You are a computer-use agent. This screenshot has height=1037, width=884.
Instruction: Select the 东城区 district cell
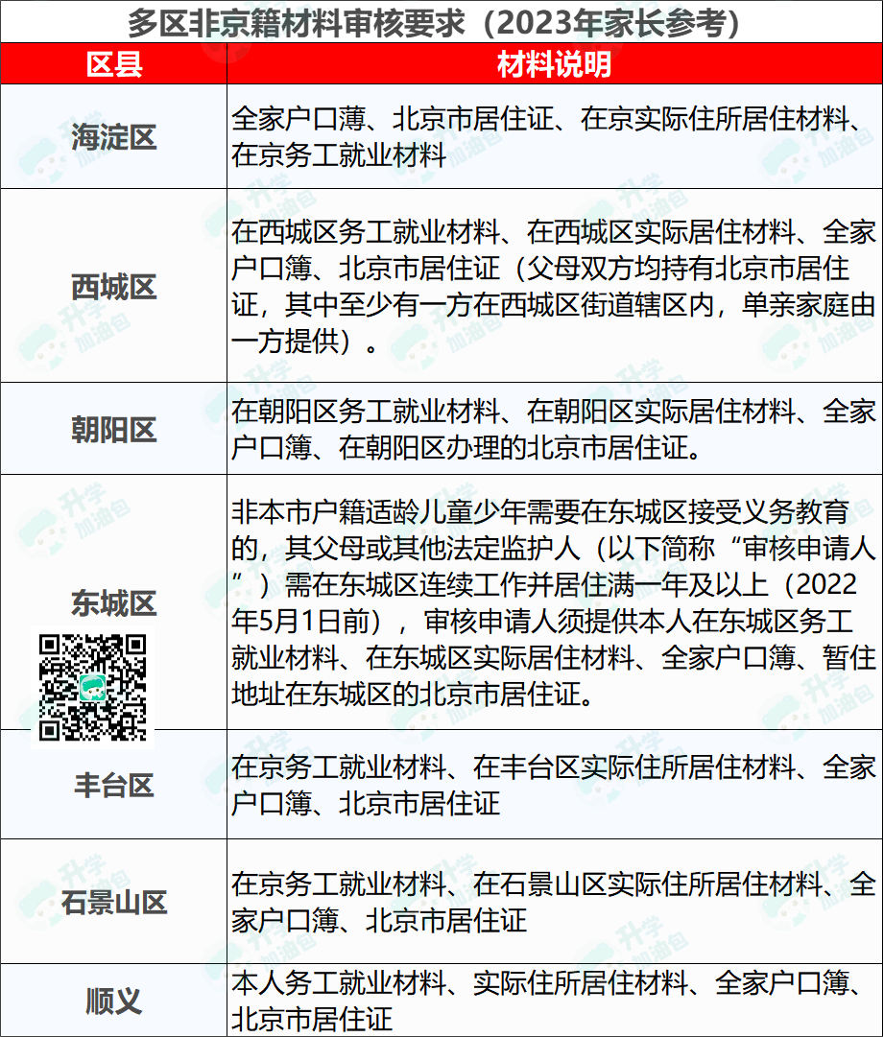[x=114, y=602]
